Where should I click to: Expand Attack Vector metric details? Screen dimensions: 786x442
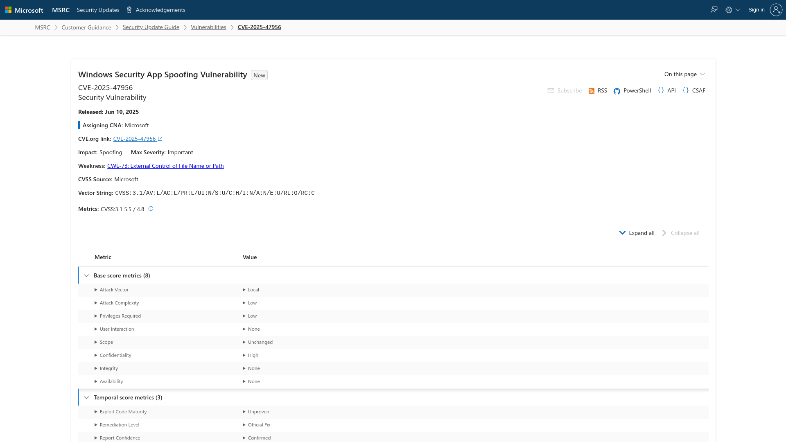click(111, 290)
